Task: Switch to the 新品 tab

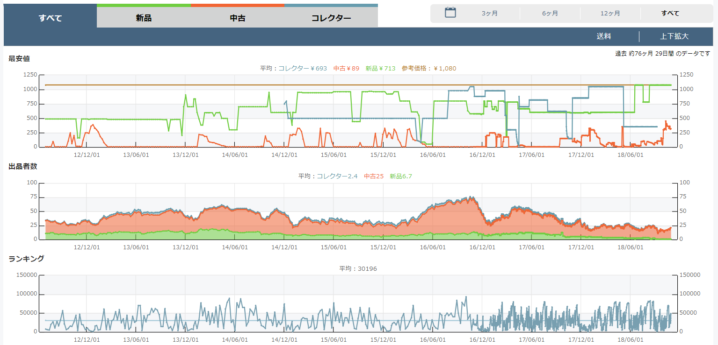Action: coord(144,18)
